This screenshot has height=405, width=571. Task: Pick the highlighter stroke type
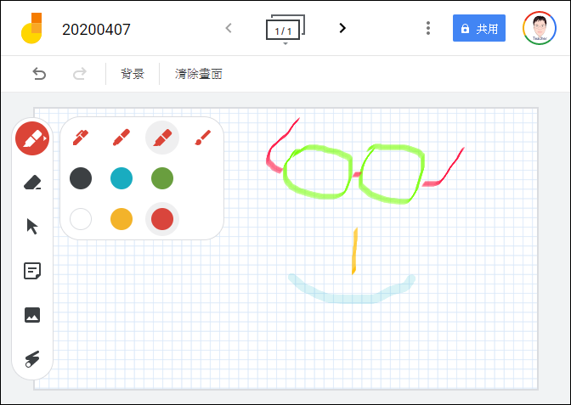[x=162, y=138]
